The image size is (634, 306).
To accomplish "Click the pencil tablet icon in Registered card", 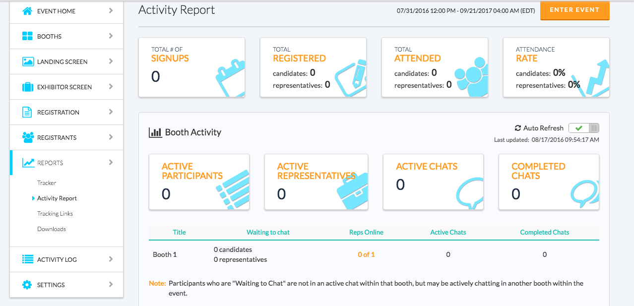I will [x=350, y=79].
